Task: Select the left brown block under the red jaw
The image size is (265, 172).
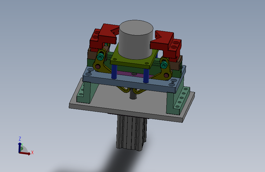Action: click(x=92, y=54)
